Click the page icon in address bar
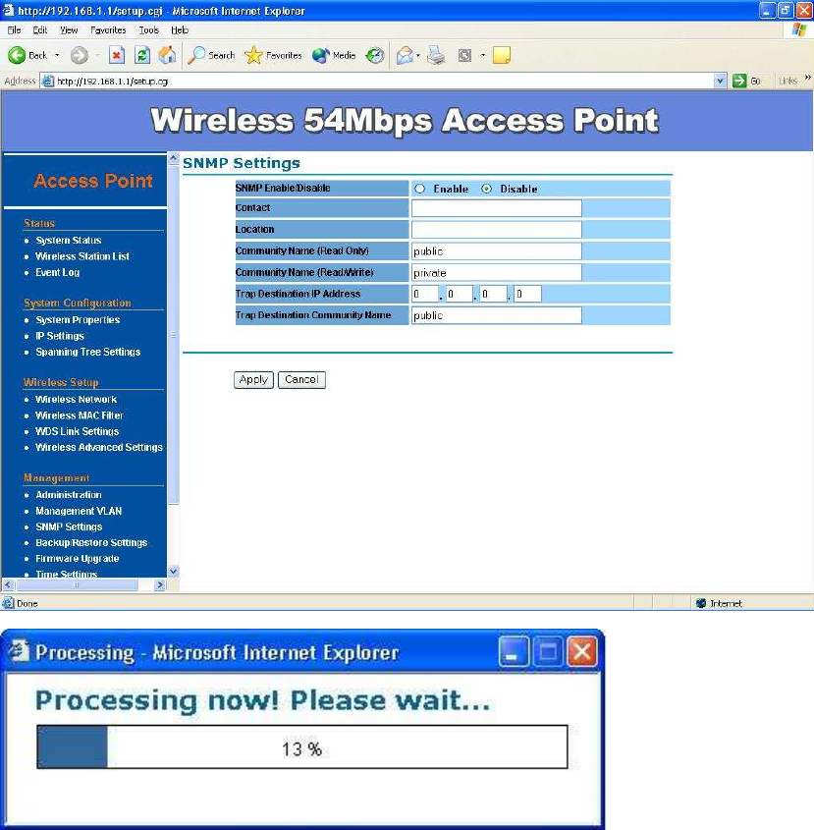Screen dimensions: 814x830 click(x=48, y=81)
